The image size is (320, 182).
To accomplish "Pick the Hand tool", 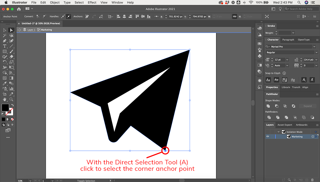I will point(5,100).
